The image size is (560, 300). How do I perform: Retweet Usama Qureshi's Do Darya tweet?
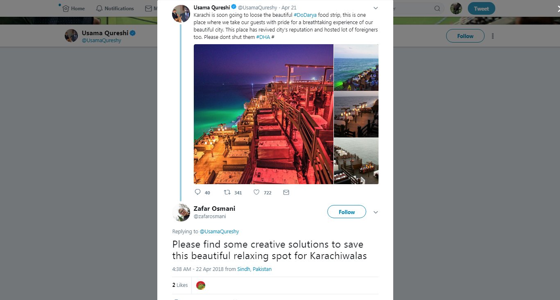coord(227,192)
